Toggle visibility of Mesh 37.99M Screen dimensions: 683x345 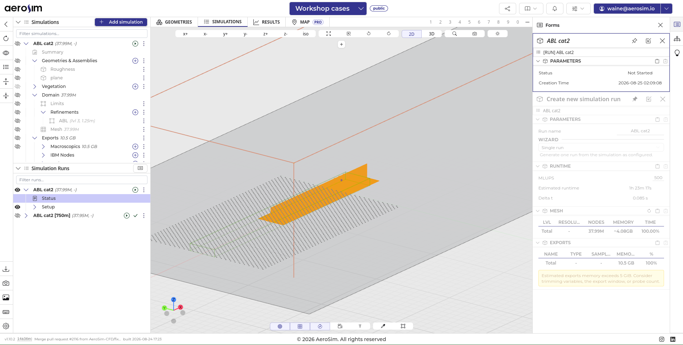pos(18,129)
